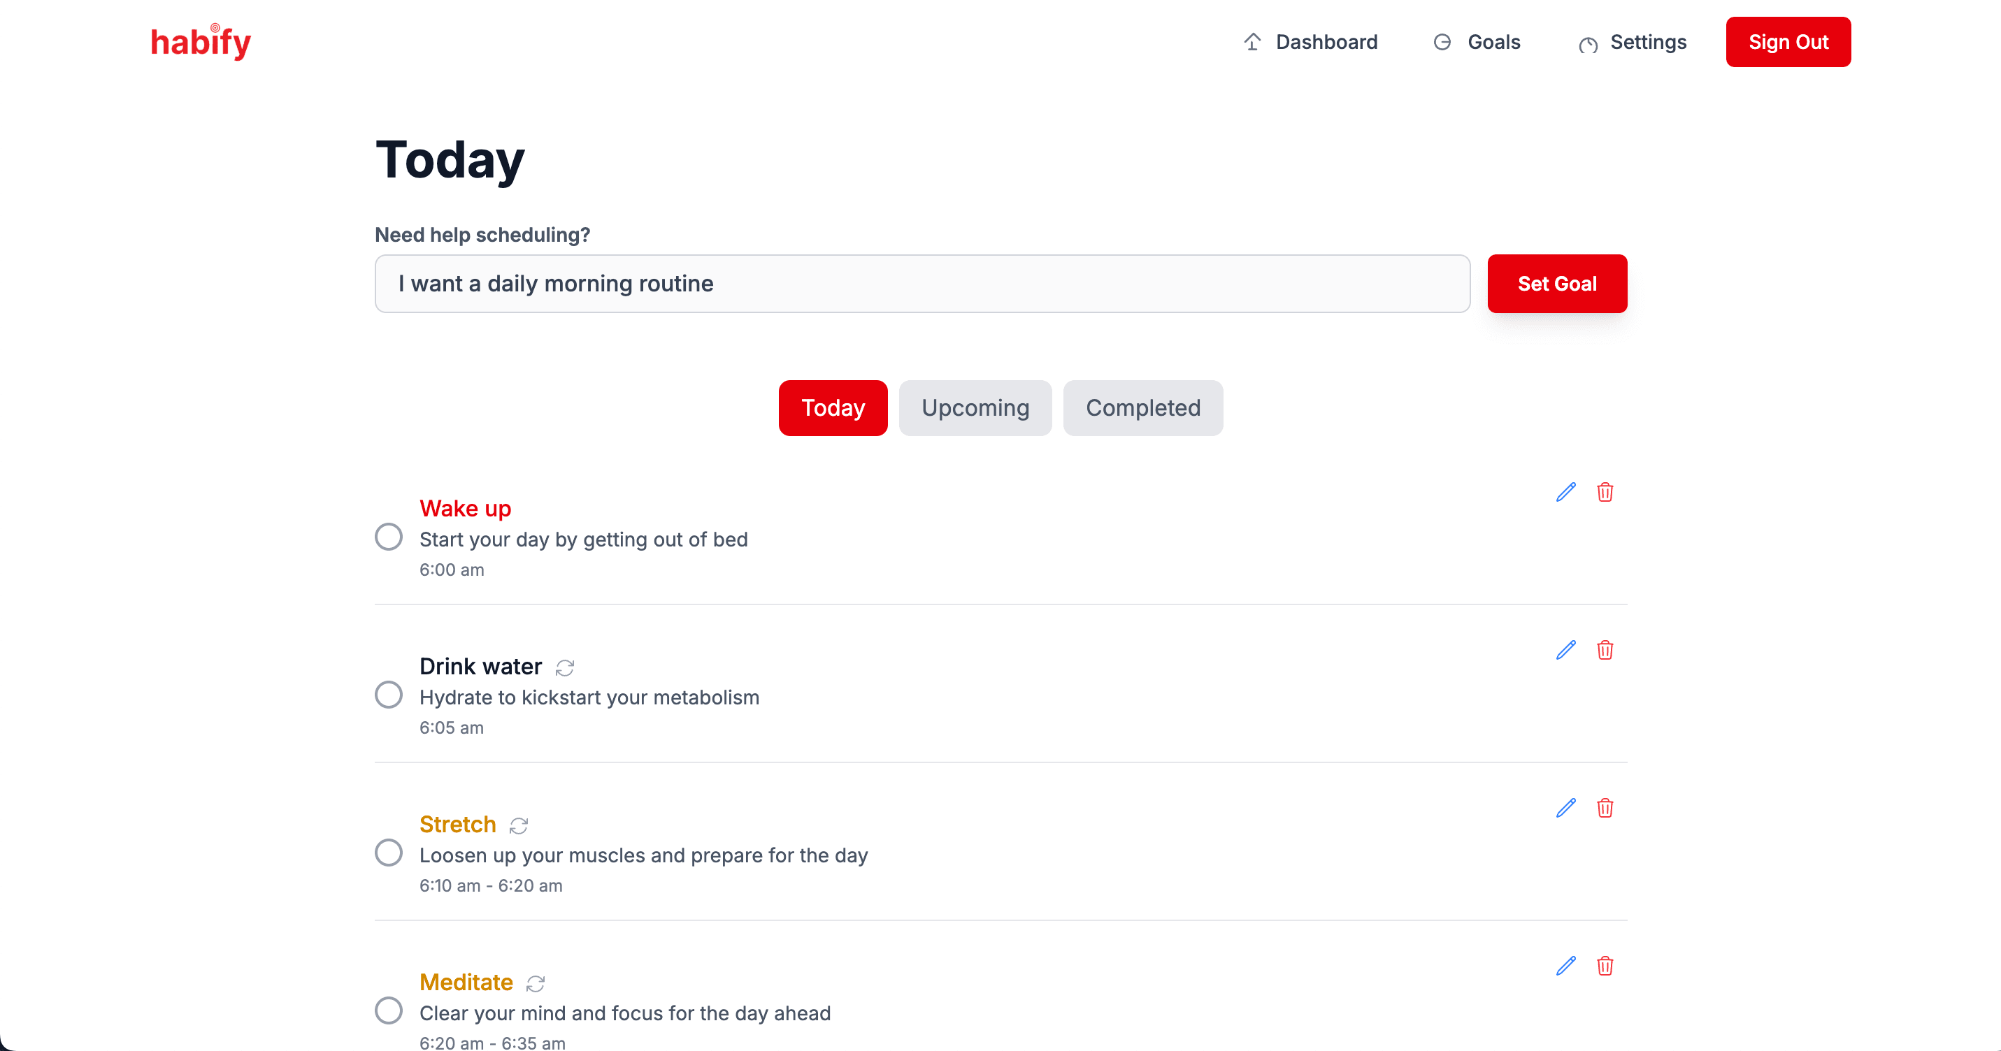
Task: Tick the Meditate task checkbox
Action: 389,1010
